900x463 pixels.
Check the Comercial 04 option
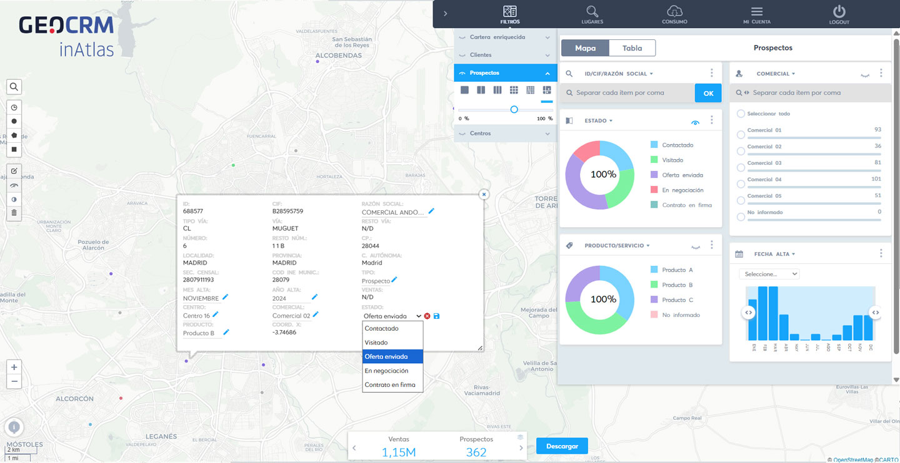click(x=741, y=184)
